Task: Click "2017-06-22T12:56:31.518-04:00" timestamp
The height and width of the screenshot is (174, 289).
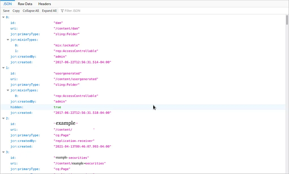Action: coord(82,113)
